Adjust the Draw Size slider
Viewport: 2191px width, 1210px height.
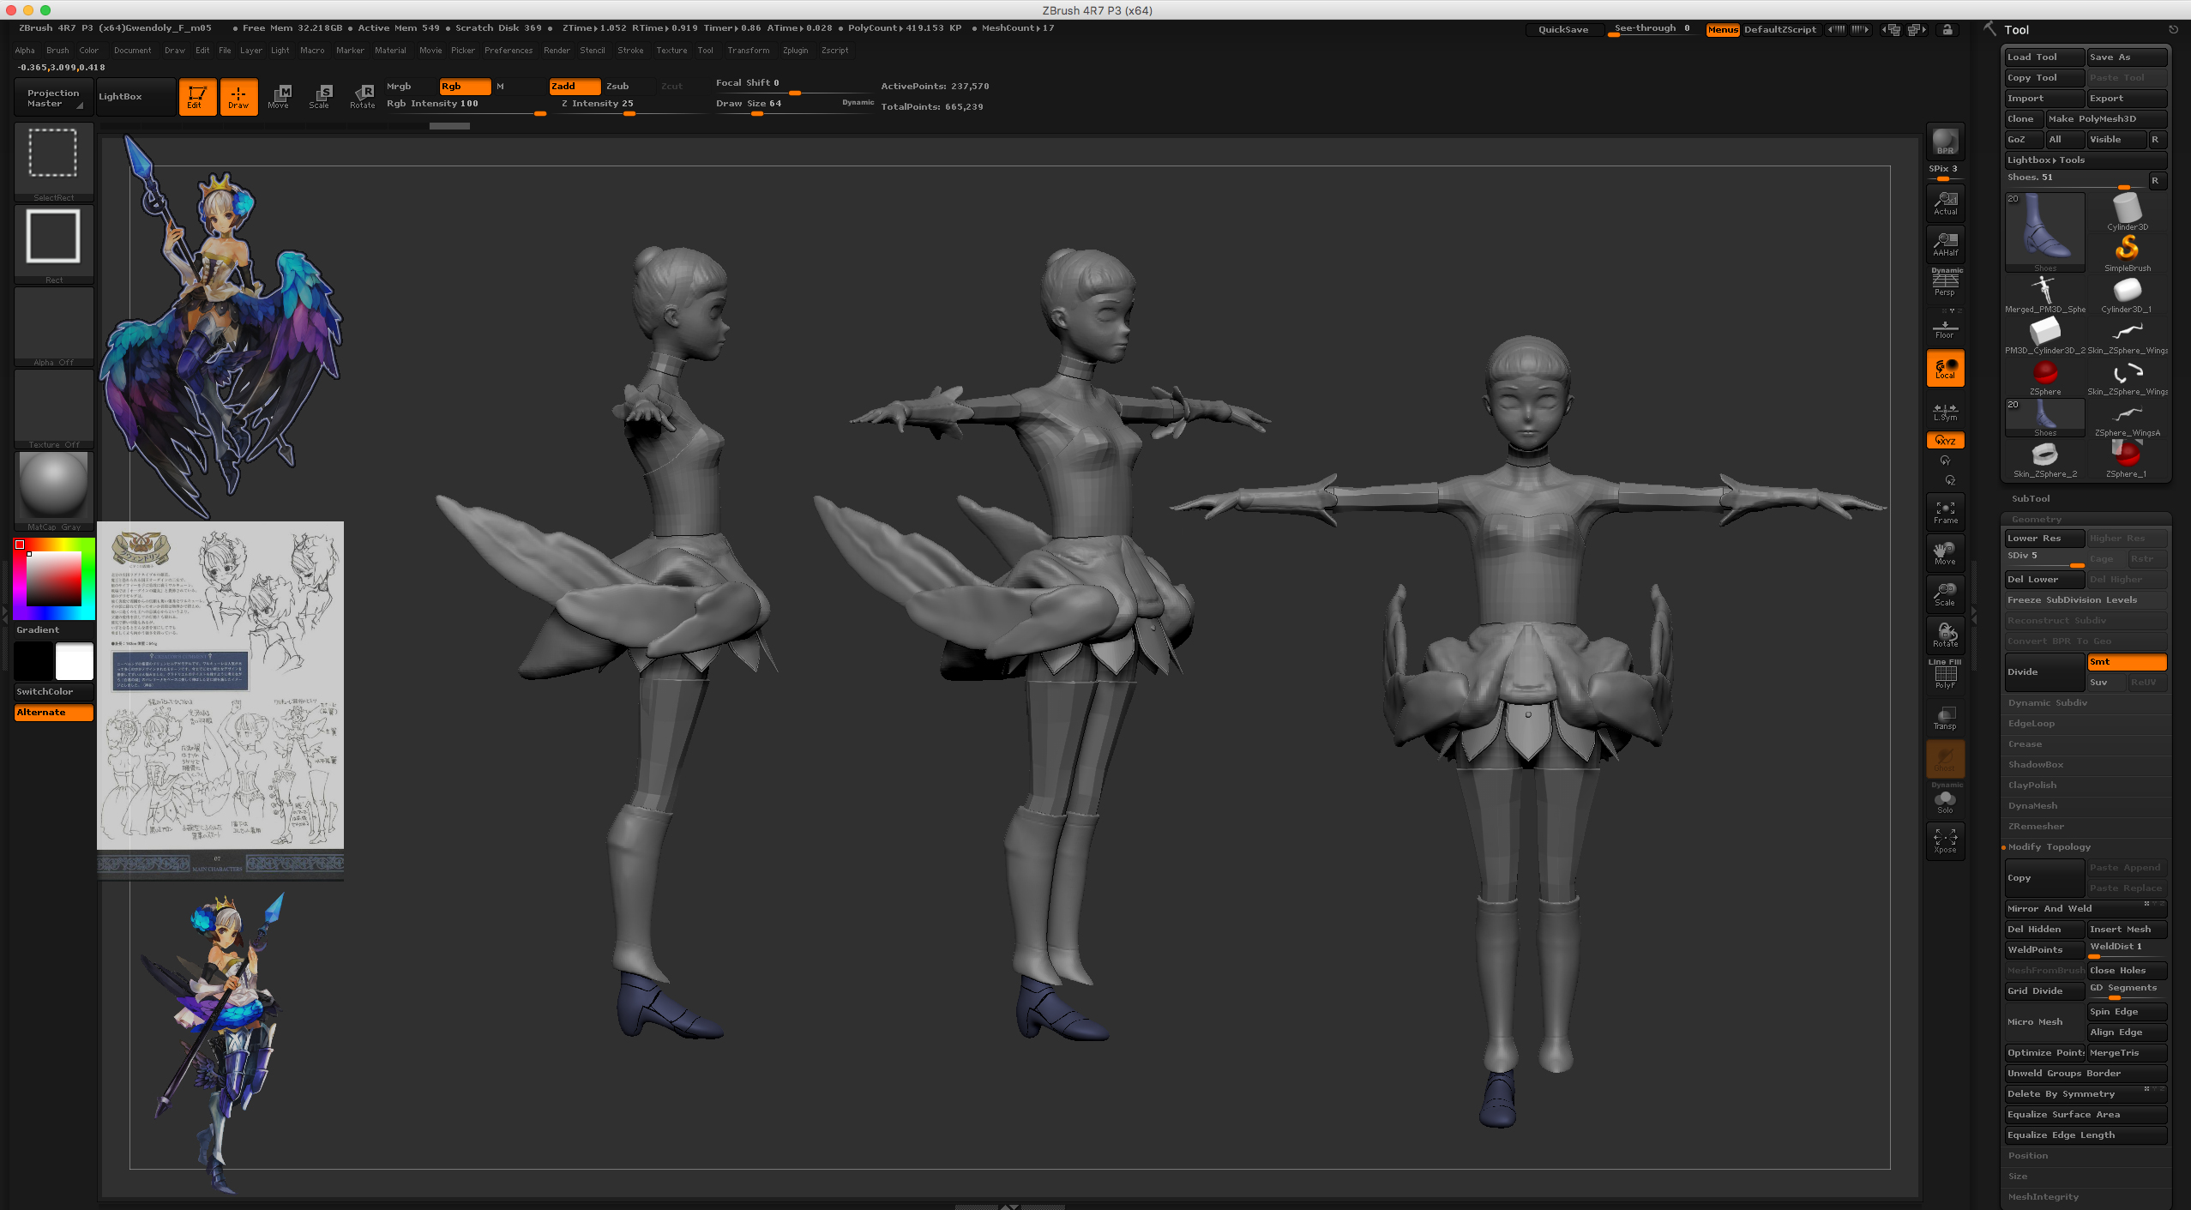click(793, 105)
